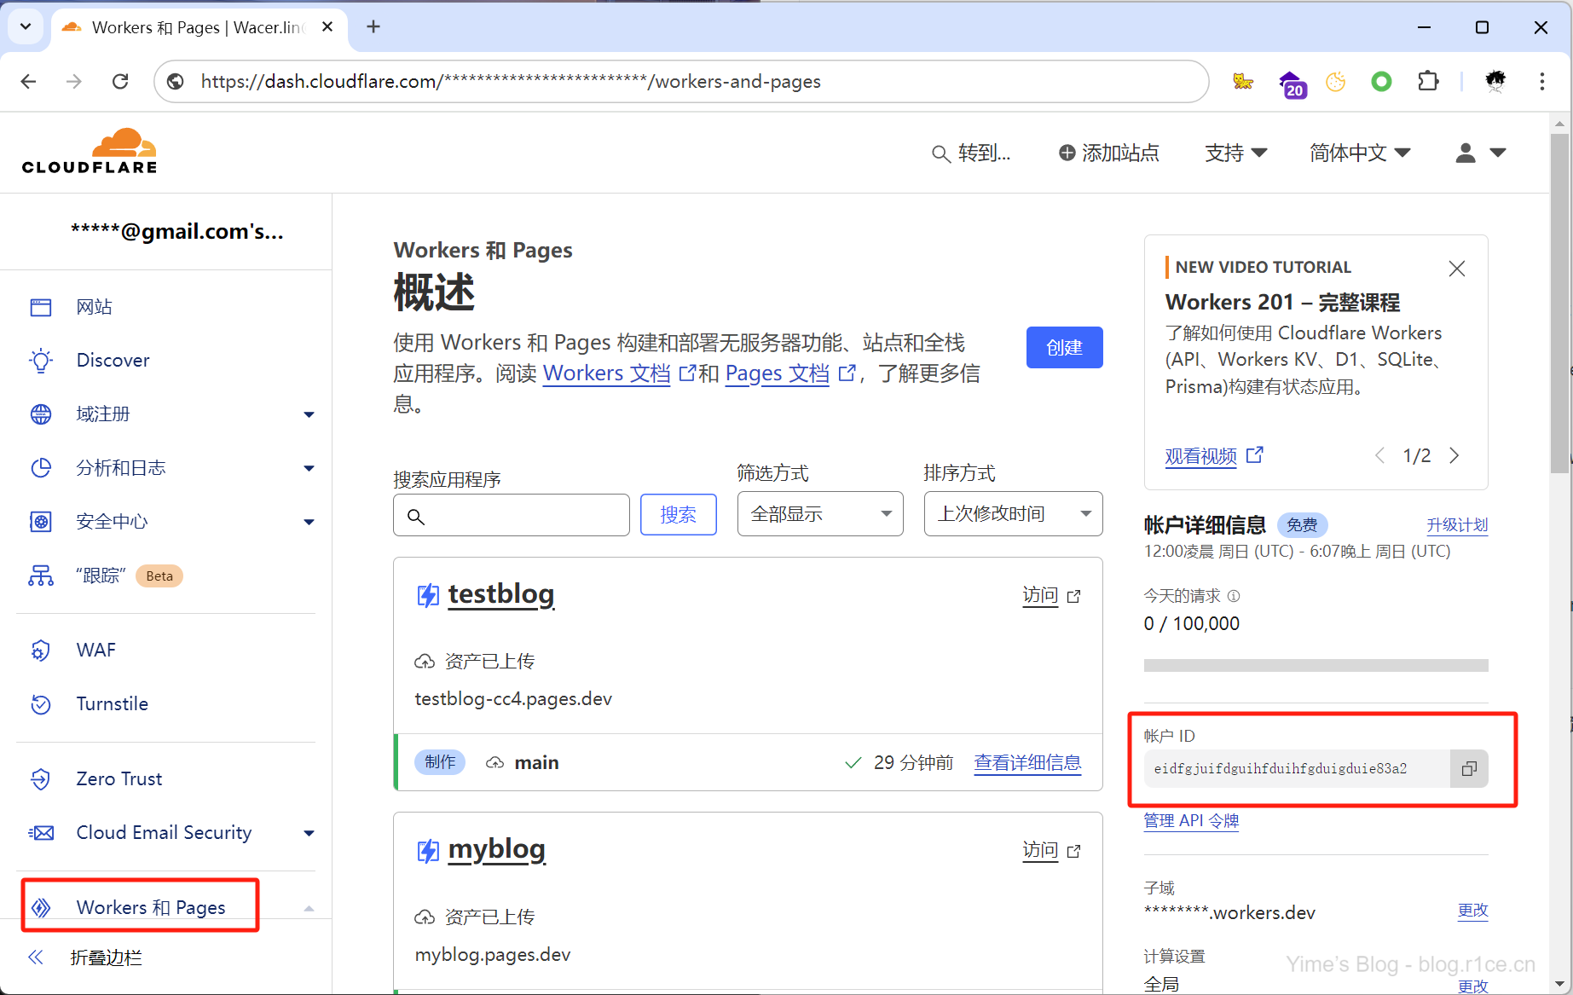Focus the 搜索应用程序 search field
The width and height of the screenshot is (1573, 995).
pyautogui.click(x=520, y=516)
